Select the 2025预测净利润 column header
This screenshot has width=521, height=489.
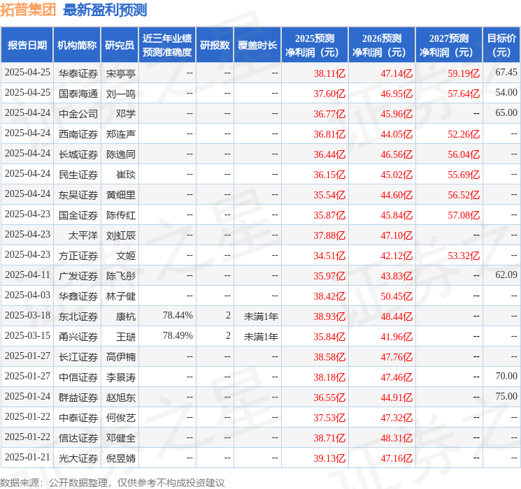point(315,45)
